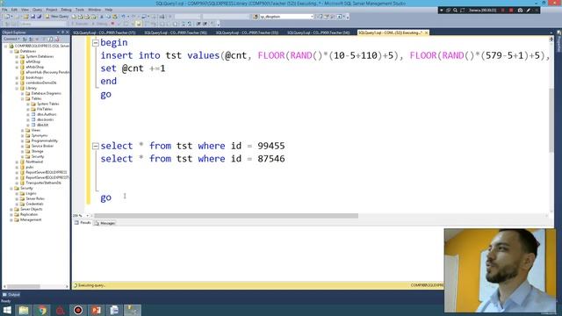Image resolution: width=562 pixels, height=316 pixels.
Task: Select the Views folder under Library
Action: pos(36,130)
